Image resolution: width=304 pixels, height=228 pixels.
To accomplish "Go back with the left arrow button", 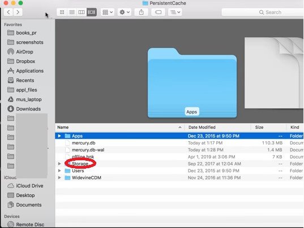I will coord(8,12).
